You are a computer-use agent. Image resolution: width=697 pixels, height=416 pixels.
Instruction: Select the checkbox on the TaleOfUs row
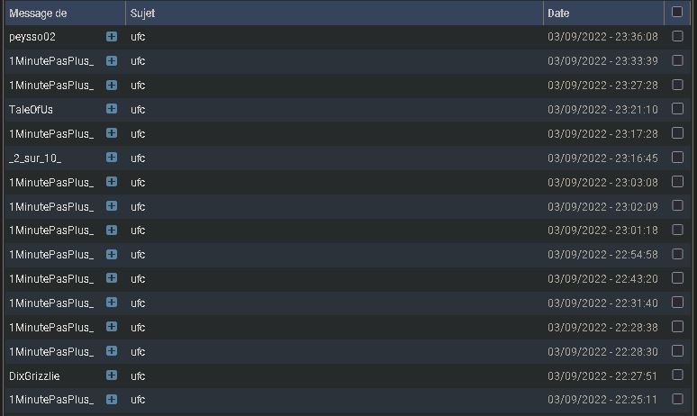click(677, 108)
